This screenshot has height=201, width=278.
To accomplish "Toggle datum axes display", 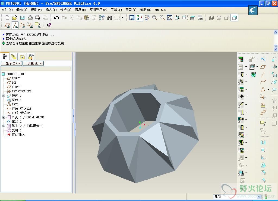I will click(15, 25).
